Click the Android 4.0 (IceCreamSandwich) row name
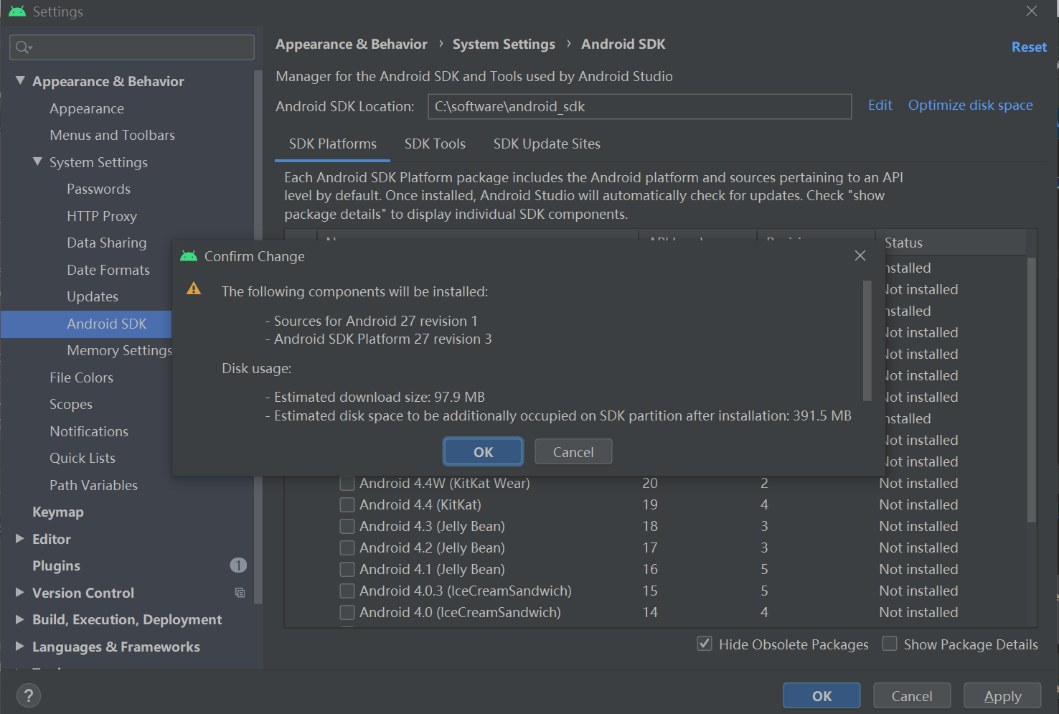Screen dimensions: 1059x714 pyautogui.click(x=461, y=612)
